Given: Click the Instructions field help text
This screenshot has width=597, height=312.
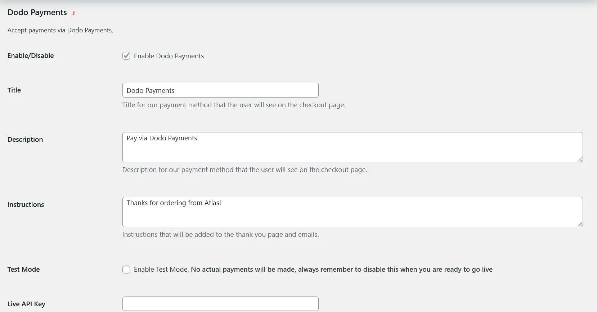Looking at the screenshot, I should [x=220, y=235].
